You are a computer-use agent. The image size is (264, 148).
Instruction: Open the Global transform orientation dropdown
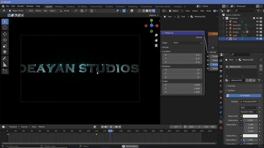point(66,11)
